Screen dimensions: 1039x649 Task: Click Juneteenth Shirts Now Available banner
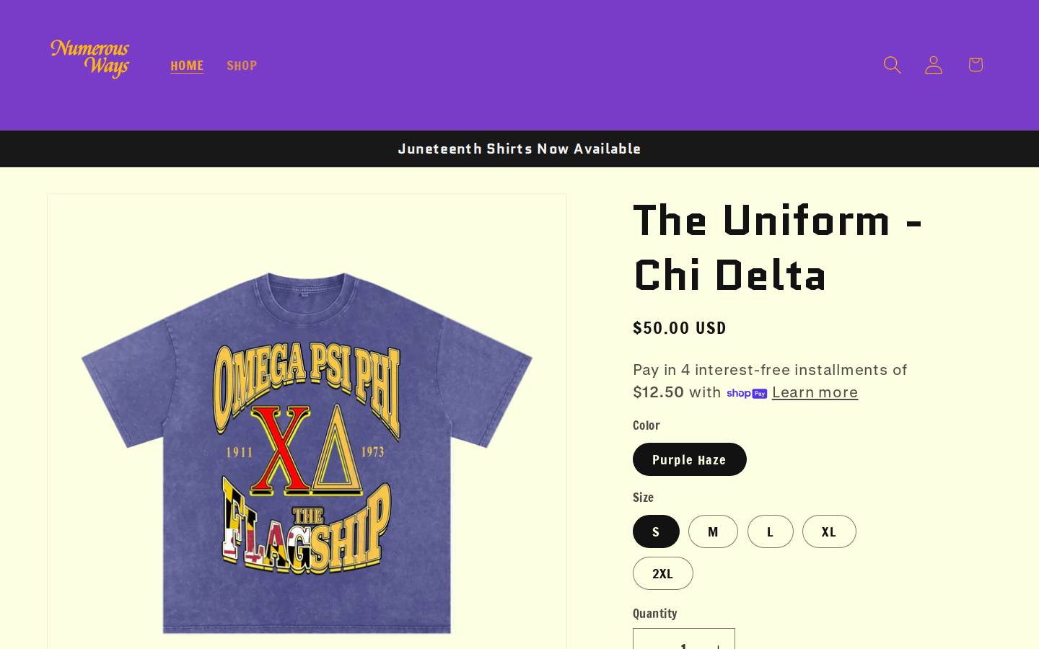click(519, 149)
